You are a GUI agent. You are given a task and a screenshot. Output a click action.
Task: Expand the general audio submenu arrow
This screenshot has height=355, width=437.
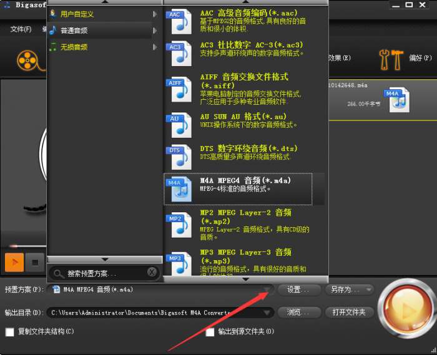tap(155, 31)
